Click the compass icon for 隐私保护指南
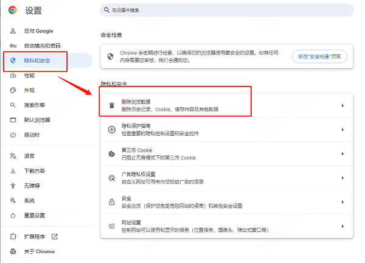Image resolution: width=365 pixels, height=263 pixels. pos(111,129)
